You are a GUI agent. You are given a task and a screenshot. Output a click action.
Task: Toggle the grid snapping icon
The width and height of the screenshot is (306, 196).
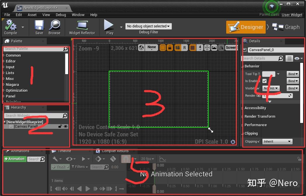(192, 47)
